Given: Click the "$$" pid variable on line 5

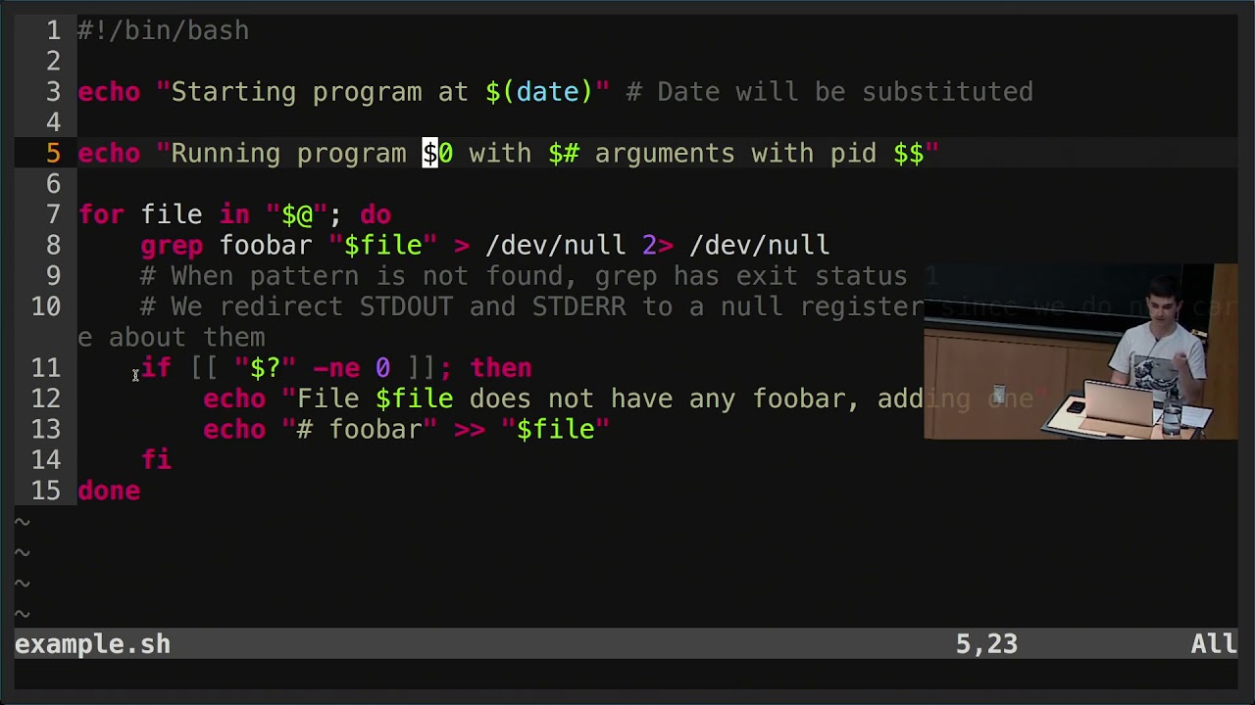Looking at the screenshot, I should (909, 154).
